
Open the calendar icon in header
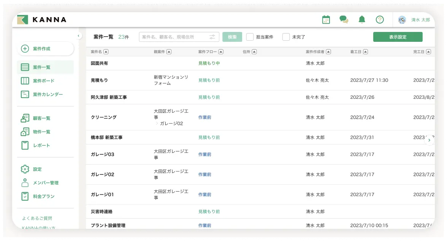pos(326,20)
